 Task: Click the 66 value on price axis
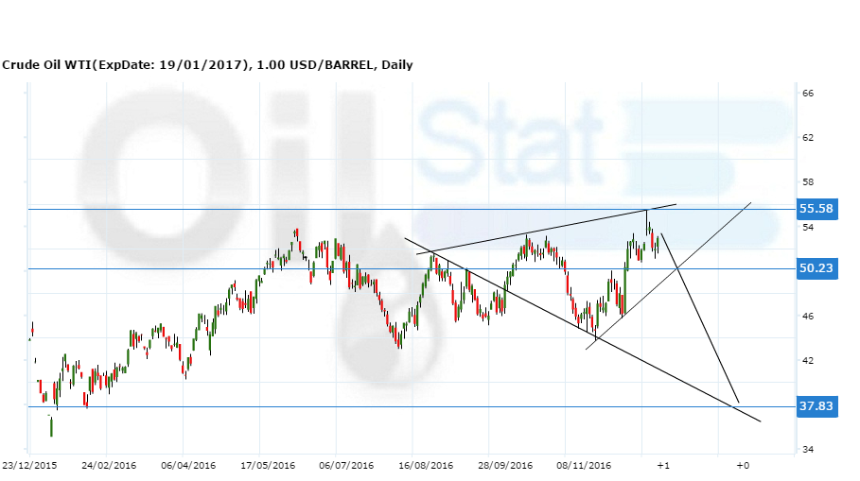pos(808,94)
